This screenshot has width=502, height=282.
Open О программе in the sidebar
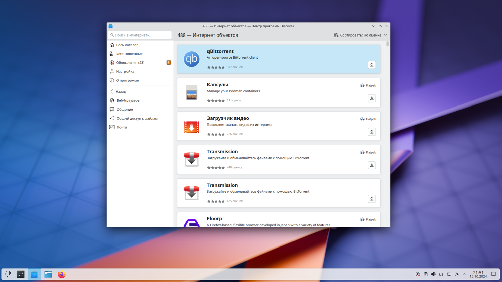click(x=140, y=80)
